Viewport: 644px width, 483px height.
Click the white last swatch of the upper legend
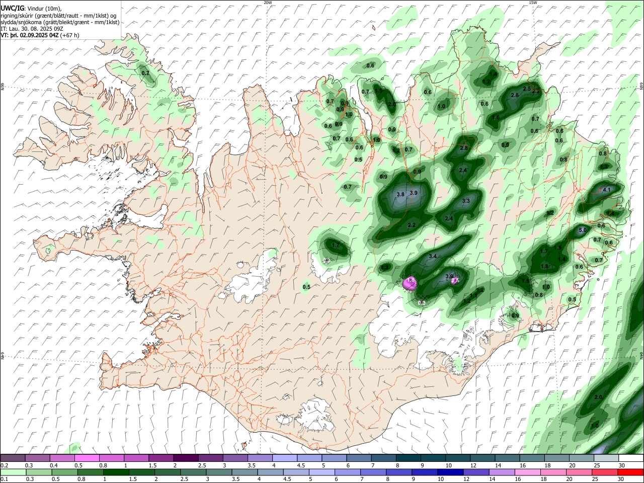coord(630,458)
